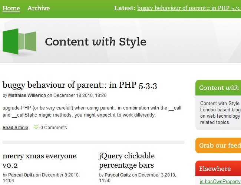Click the Read Article link
241x185 pixels.
coord(15,128)
